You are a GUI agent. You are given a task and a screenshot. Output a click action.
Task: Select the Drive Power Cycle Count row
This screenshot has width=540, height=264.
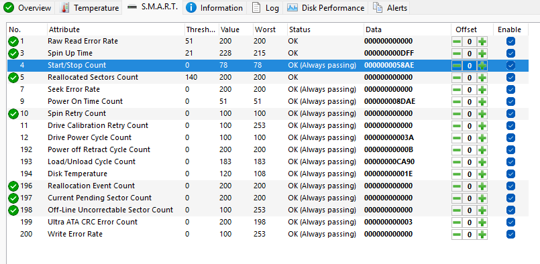point(268,137)
